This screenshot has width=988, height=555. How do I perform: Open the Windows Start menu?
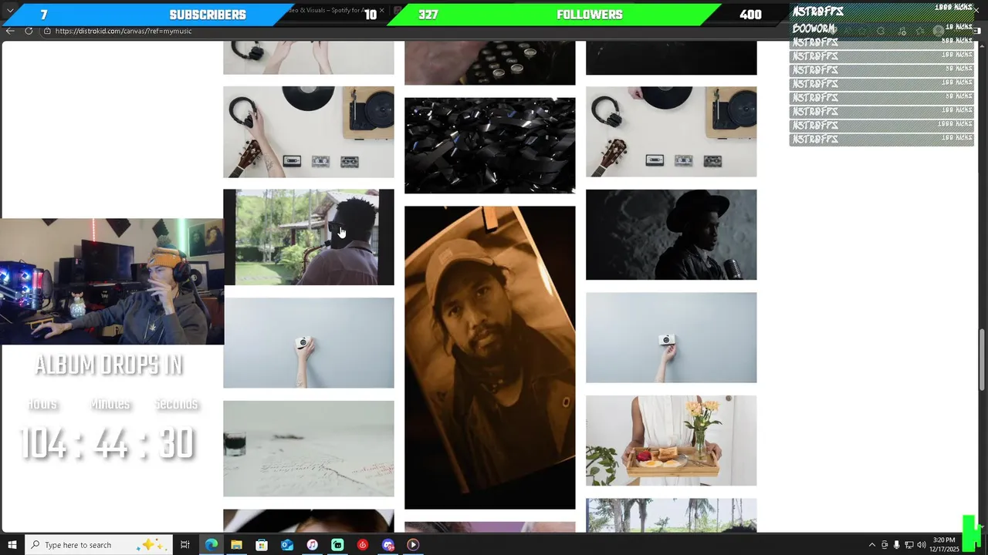(x=12, y=545)
